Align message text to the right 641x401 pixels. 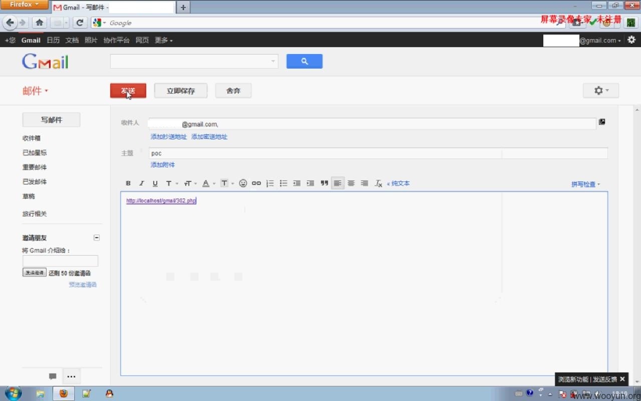[365, 183]
